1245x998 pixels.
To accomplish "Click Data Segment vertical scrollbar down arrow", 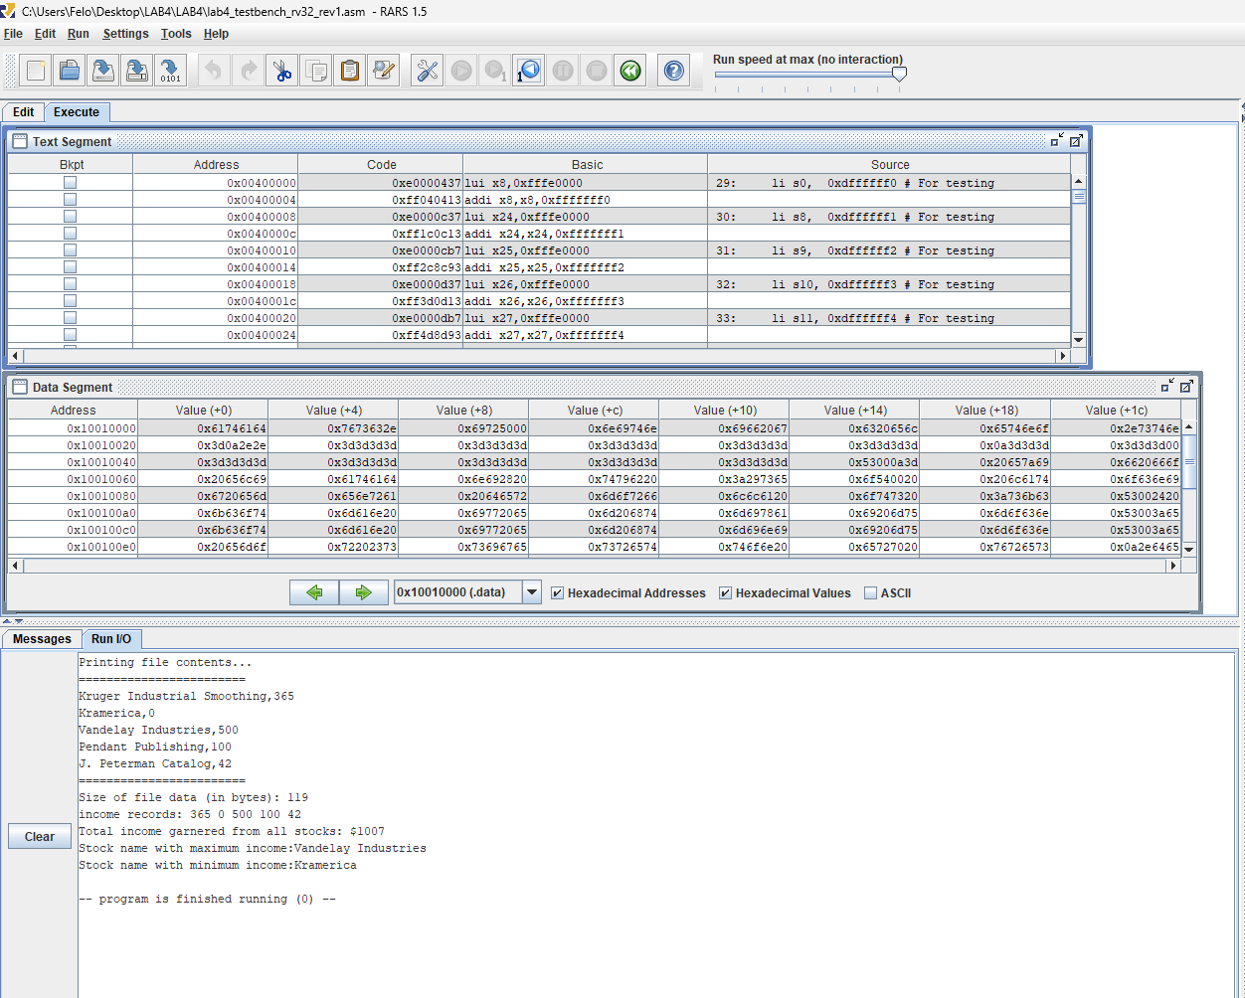I will click(x=1188, y=549).
